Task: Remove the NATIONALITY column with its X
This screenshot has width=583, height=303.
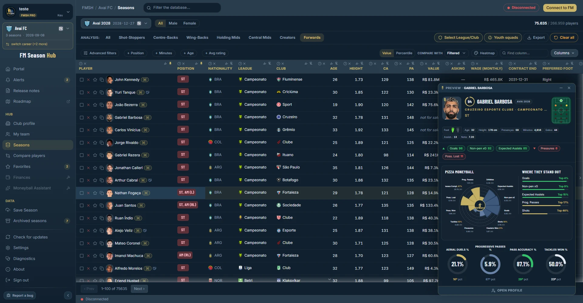Action: coord(214,64)
